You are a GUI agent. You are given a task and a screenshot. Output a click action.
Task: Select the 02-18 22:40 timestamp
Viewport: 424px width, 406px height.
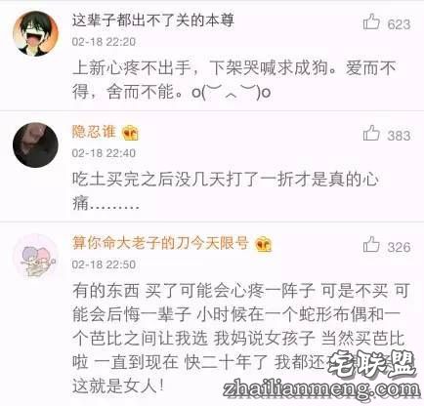(x=104, y=153)
